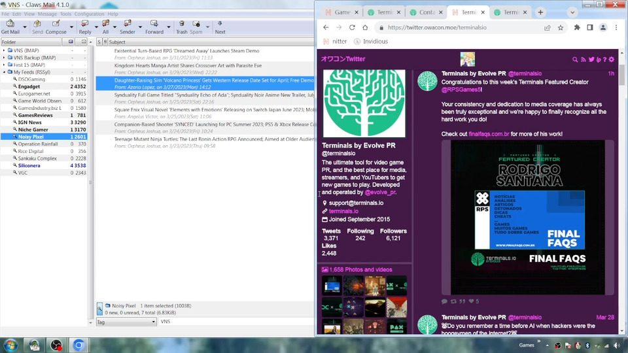Open Nitter preferences gear icon

point(612,59)
